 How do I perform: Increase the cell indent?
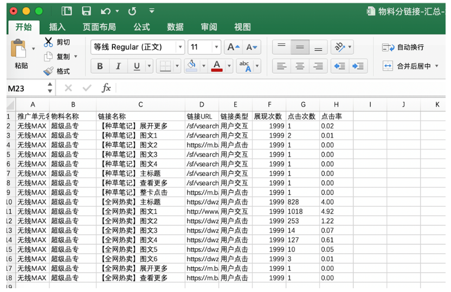[358, 67]
